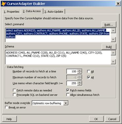Switch to the Properties tab

(x=12, y=12)
